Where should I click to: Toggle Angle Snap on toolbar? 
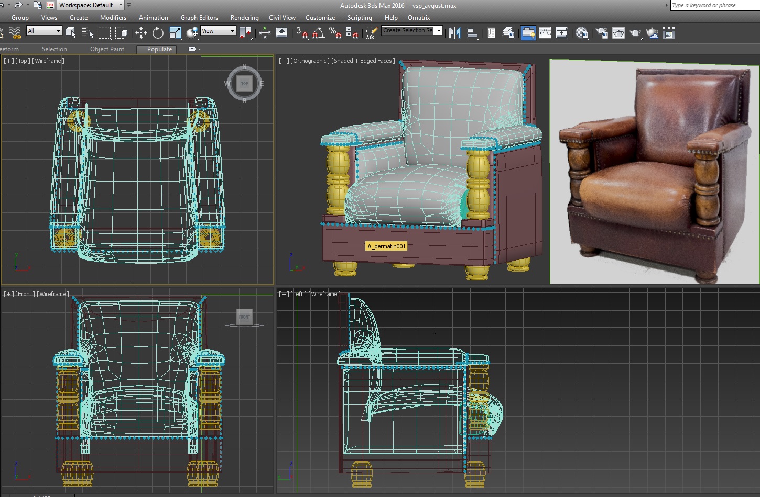point(318,33)
